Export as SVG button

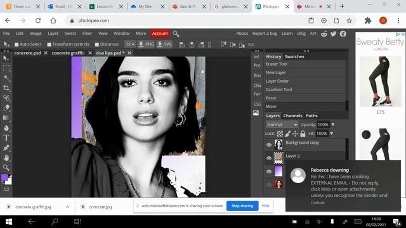click(x=164, y=44)
